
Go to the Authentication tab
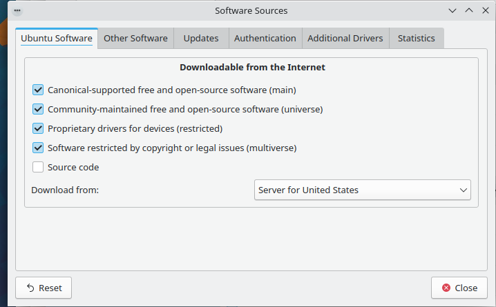[x=265, y=39]
